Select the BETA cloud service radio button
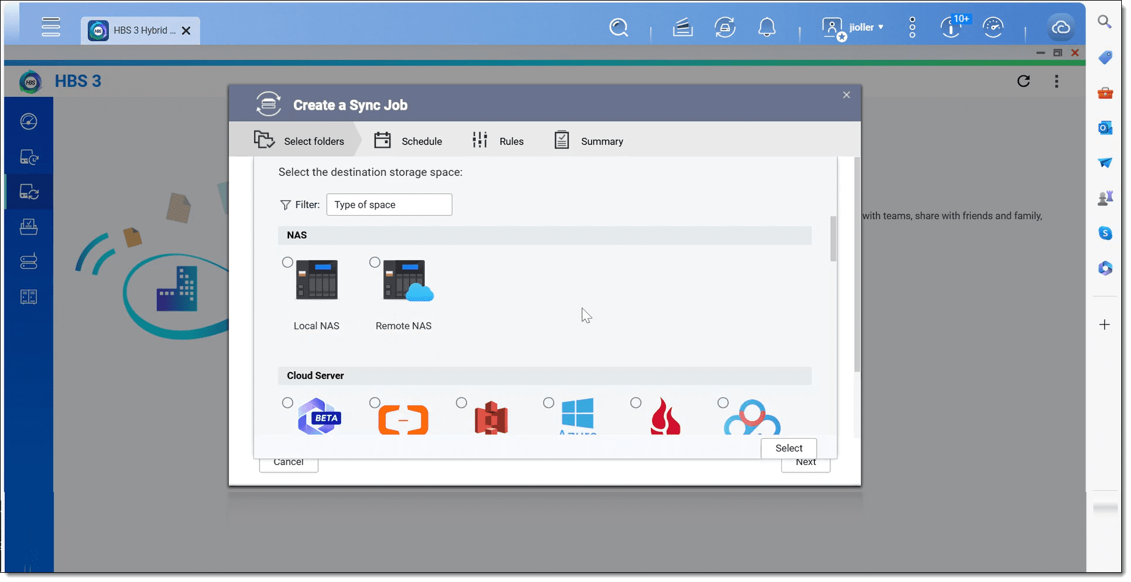The width and height of the screenshot is (1131, 582). tap(287, 402)
